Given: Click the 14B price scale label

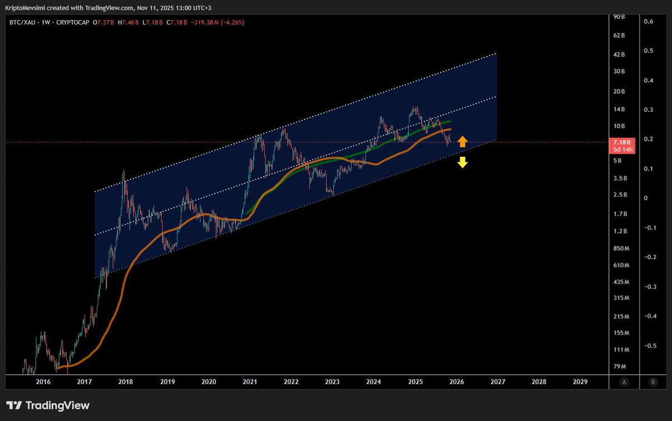Looking at the screenshot, I should pyautogui.click(x=619, y=110).
